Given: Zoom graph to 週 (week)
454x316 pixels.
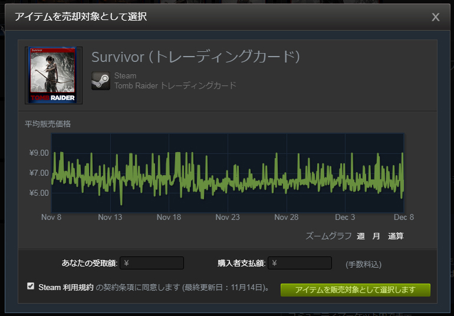Looking at the screenshot, I should [x=360, y=236].
